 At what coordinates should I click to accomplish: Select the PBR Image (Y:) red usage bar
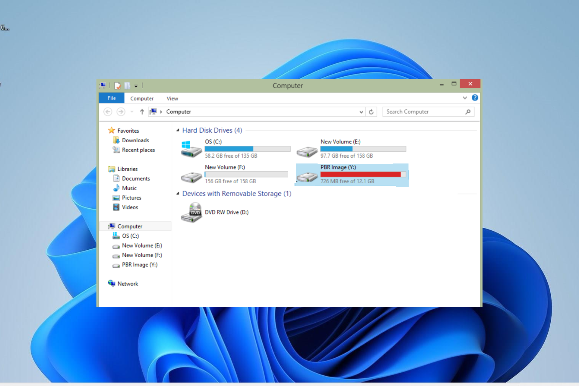360,174
